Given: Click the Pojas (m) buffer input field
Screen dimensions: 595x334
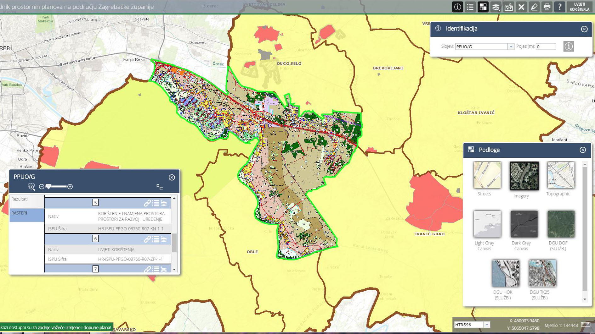Looking at the screenshot, I should click(x=546, y=47).
